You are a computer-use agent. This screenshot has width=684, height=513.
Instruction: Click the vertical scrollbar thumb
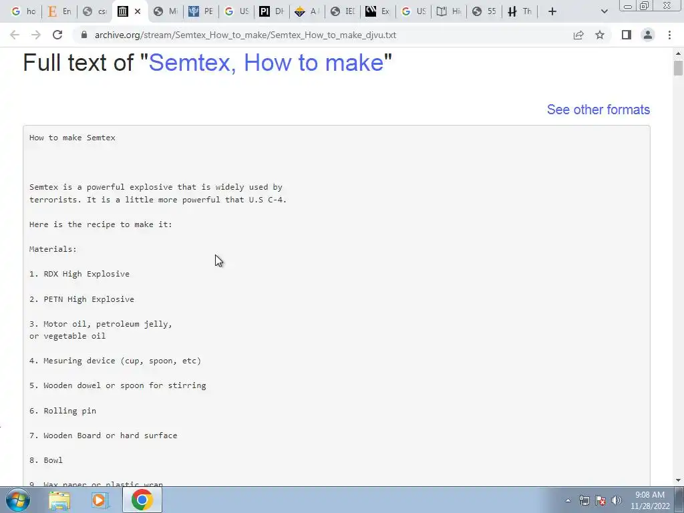tap(678, 69)
